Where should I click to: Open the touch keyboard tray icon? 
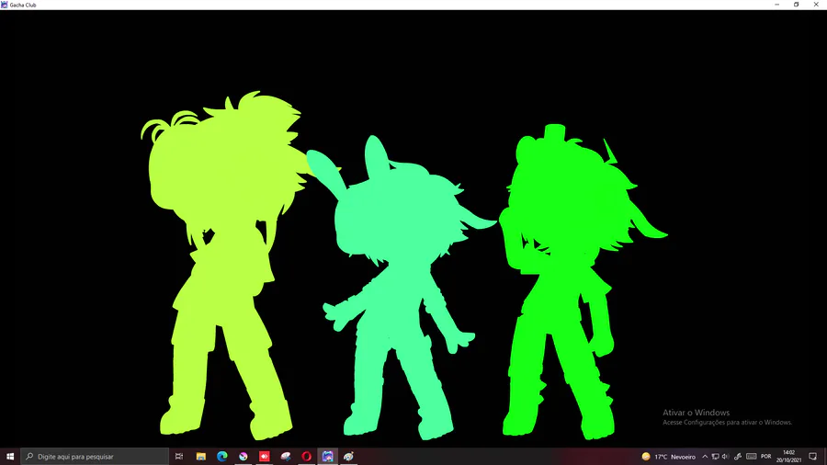click(x=752, y=457)
